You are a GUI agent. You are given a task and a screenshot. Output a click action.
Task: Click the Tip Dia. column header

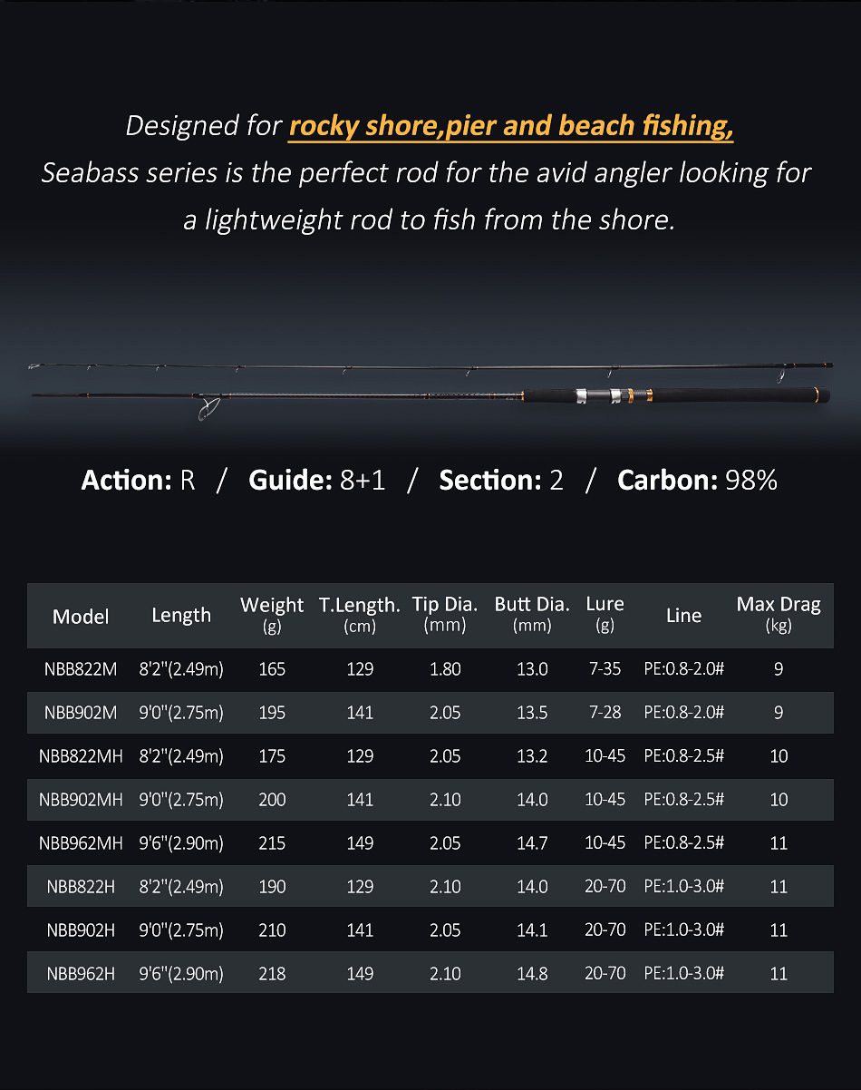point(445,614)
